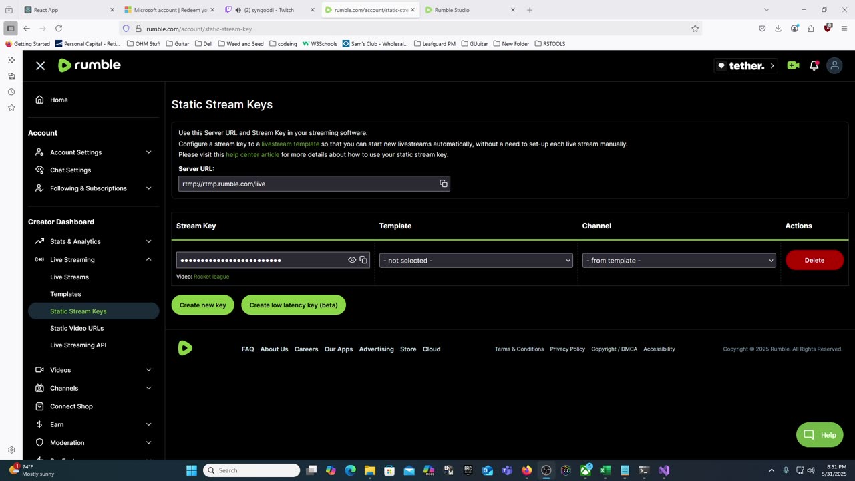Close the Rumble sidebar menu with X
This screenshot has width=855, height=481.
[x=40, y=65]
